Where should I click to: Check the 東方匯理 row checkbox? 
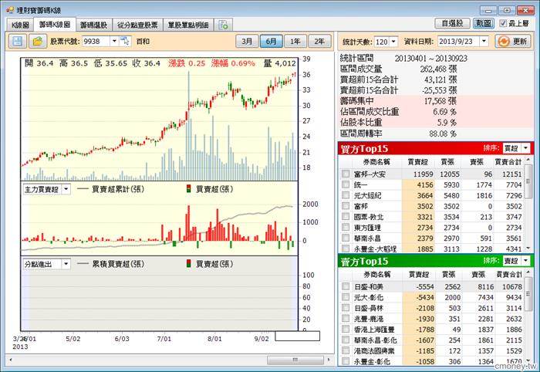coord(346,228)
